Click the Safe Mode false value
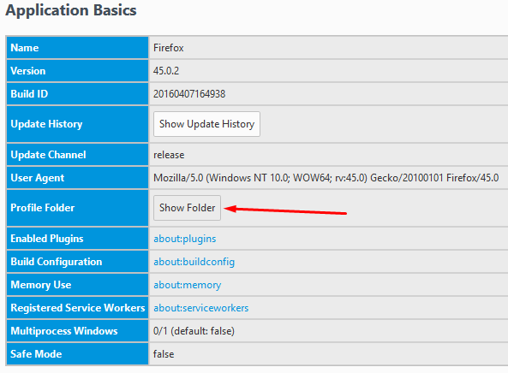This screenshot has height=373, width=508. click(164, 354)
